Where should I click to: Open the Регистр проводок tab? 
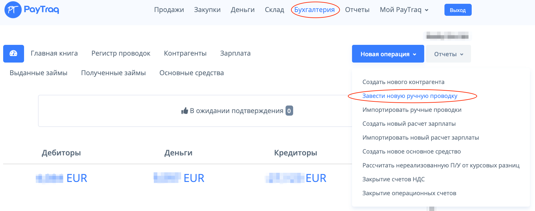(x=121, y=53)
